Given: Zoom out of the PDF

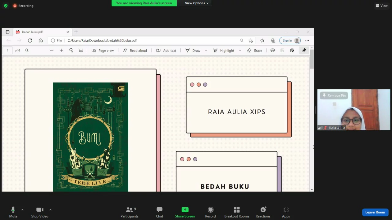Looking at the screenshot, I should [51, 50].
